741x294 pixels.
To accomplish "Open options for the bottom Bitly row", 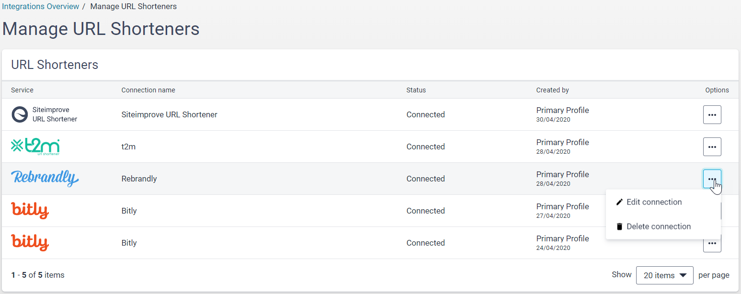I will pos(712,245).
